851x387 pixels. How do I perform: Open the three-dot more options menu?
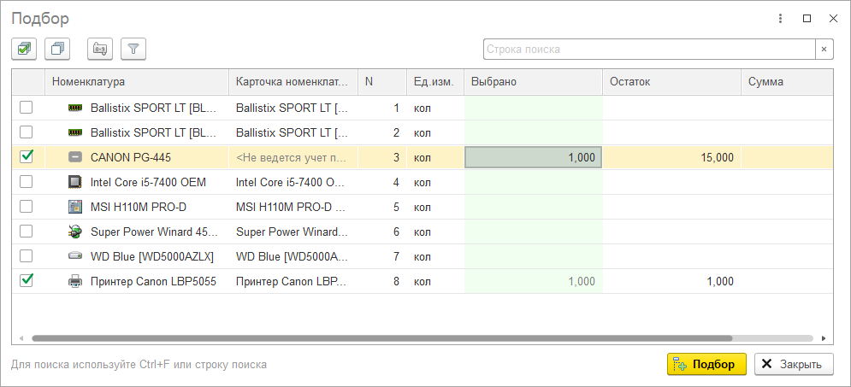(x=780, y=18)
